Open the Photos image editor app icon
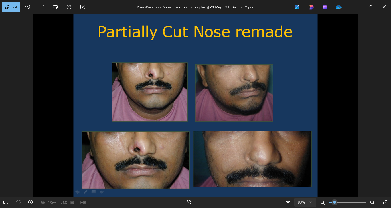 [297, 7]
